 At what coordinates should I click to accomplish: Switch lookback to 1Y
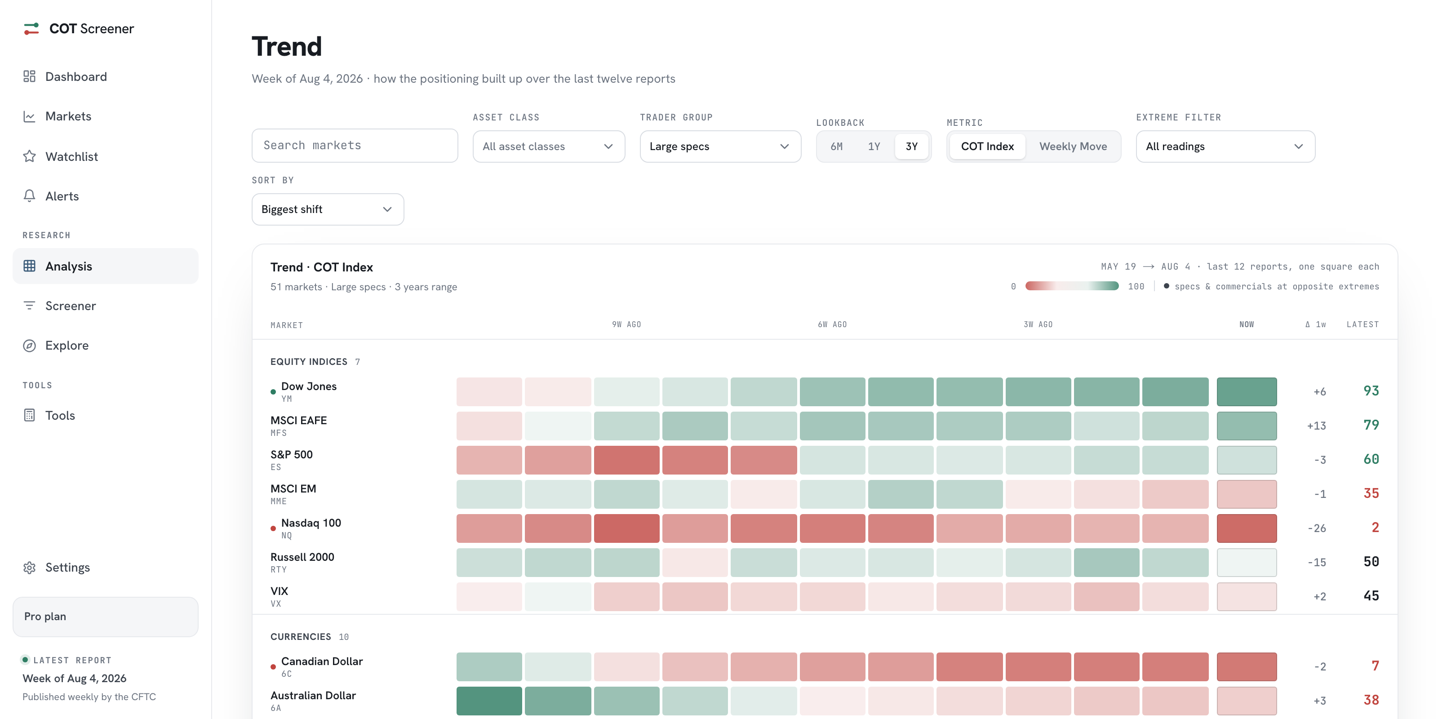point(874,146)
